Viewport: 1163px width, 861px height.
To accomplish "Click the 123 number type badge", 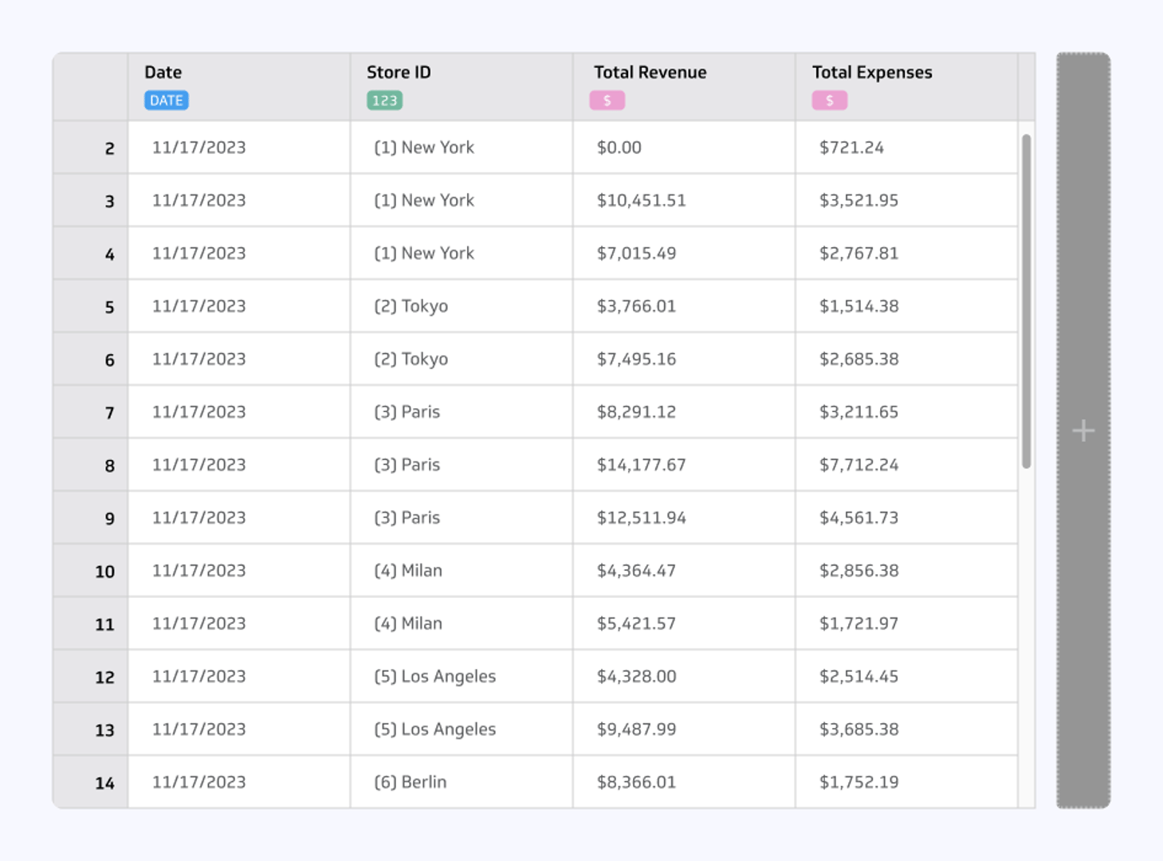I will click(x=384, y=100).
